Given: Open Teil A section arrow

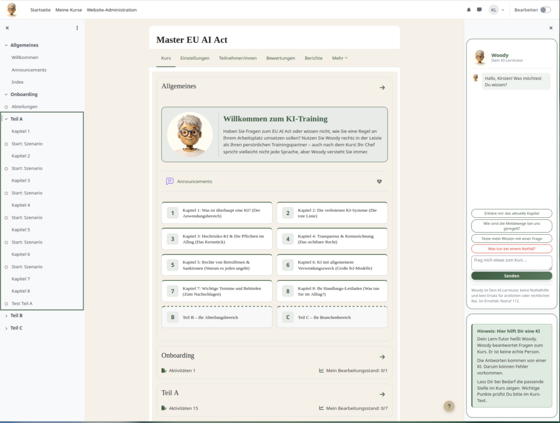Looking at the screenshot, I should (x=382, y=395).
